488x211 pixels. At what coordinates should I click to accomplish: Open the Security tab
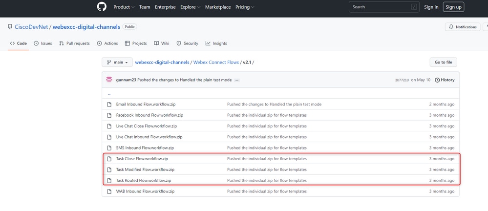[188, 43]
